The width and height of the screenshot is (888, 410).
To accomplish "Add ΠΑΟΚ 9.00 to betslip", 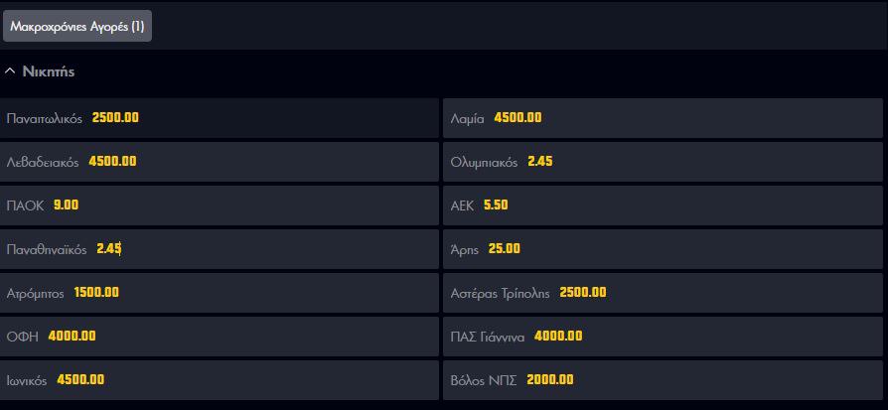I will [220, 205].
